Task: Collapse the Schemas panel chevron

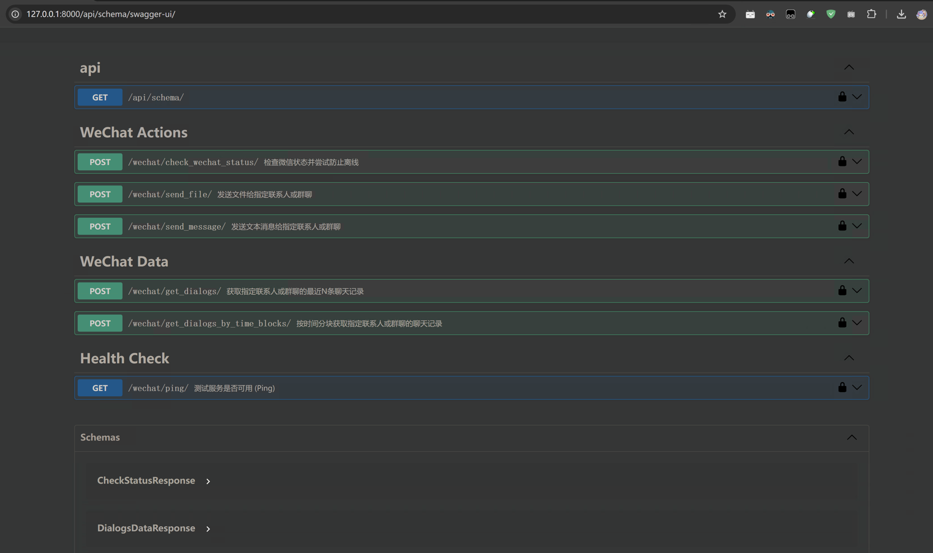Action: tap(852, 438)
